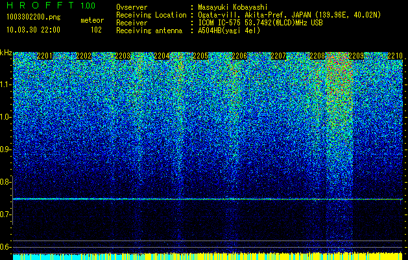Click the Receiving antenna label
This screenshot has height=260, width=408.
coord(149,31)
